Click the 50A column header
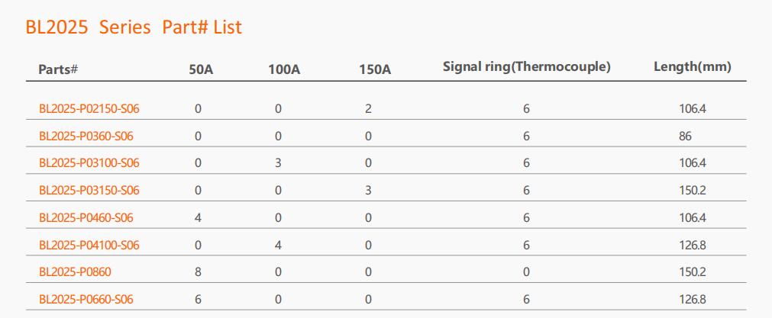 (202, 70)
